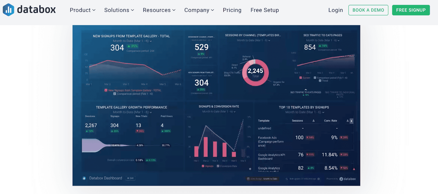This screenshot has height=194, width=438.
Task: Open the Company dropdown menu
Action: (x=199, y=10)
